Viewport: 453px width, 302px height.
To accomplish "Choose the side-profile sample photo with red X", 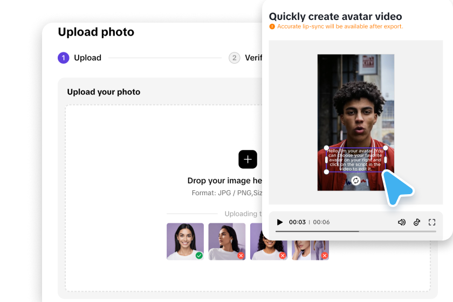I will (x=227, y=241).
